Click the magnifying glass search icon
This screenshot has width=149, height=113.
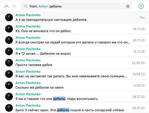click(26, 6)
